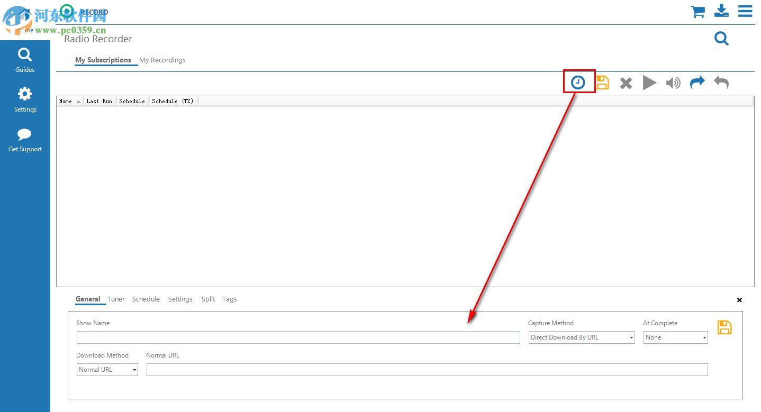Click the clock icon to add a subscription
This screenshot has width=761, height=412.
coord(578,83)
